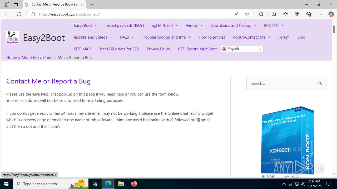This screenshot has width=337, height=189.
Task: Open Read aloud icon in address bar
Action: tap(236, 14)
